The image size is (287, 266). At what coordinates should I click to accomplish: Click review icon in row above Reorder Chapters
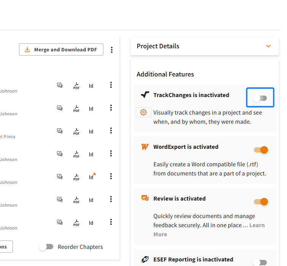coord(60,222)
